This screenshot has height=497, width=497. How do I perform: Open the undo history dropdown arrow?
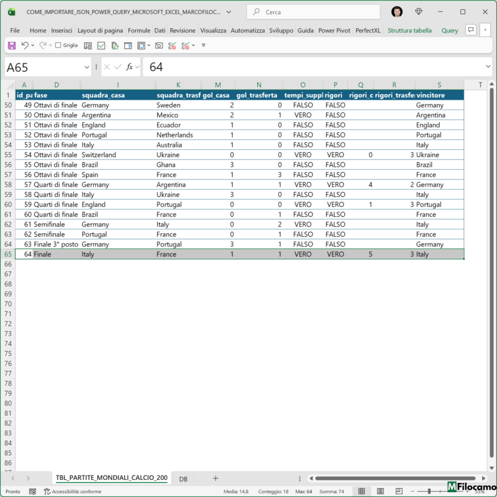[33, 45]
